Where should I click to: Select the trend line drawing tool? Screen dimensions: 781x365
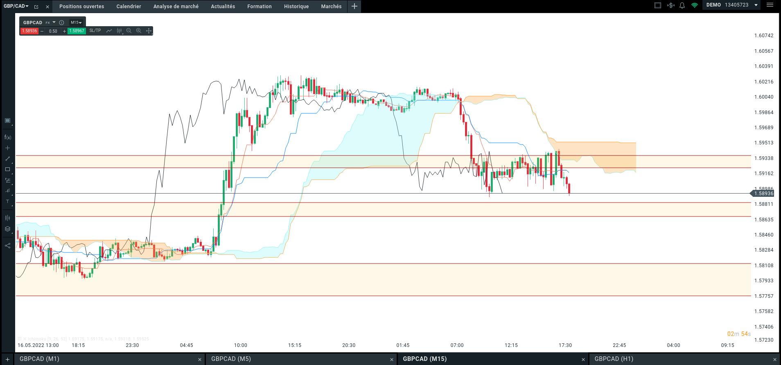click(x=7, y=159)
